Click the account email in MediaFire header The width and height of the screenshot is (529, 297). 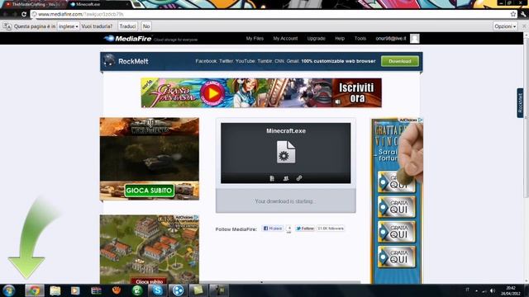pos(391,39)
